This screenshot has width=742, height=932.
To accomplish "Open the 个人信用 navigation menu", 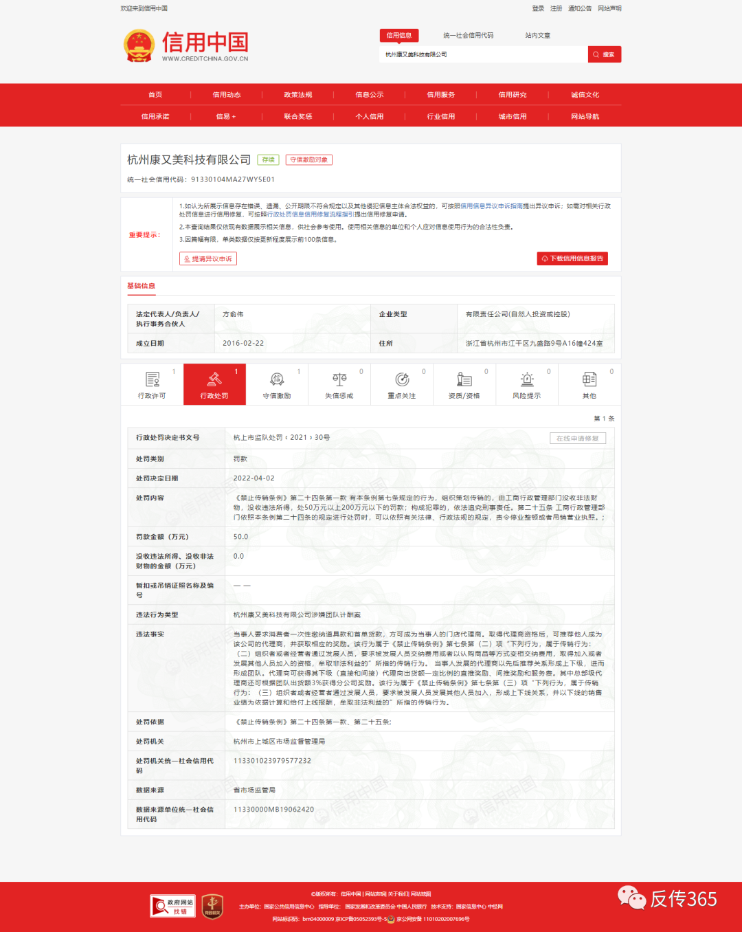I will 369,116.
